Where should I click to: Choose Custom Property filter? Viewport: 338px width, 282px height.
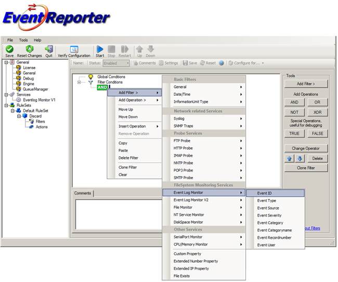(204, 254)
